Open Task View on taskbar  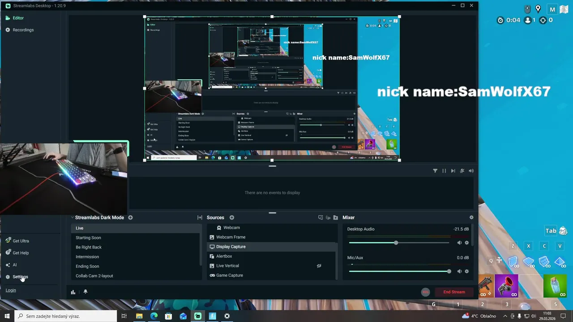tap(124, 316)
